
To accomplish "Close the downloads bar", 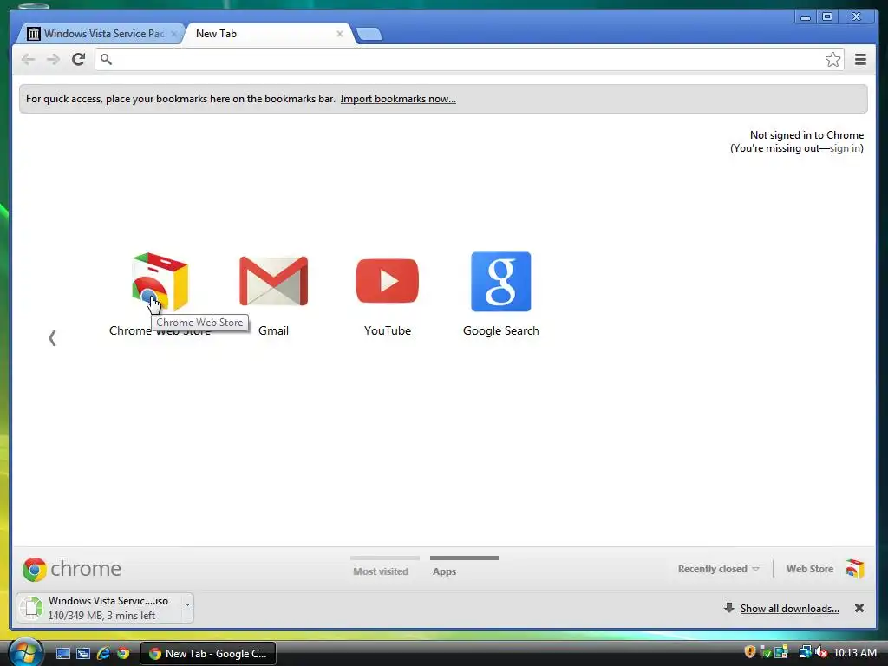I will point(859,608).
